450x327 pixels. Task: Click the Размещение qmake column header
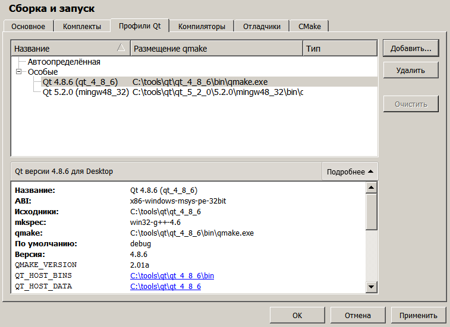(216, 49)
